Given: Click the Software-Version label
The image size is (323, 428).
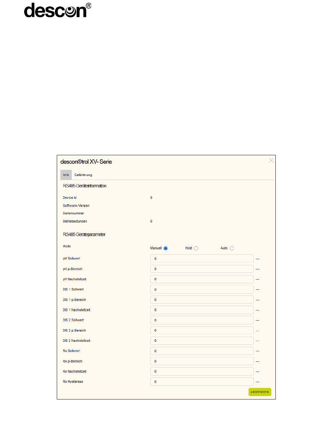Looking at the screenshot, I should (x=76, y=206).
